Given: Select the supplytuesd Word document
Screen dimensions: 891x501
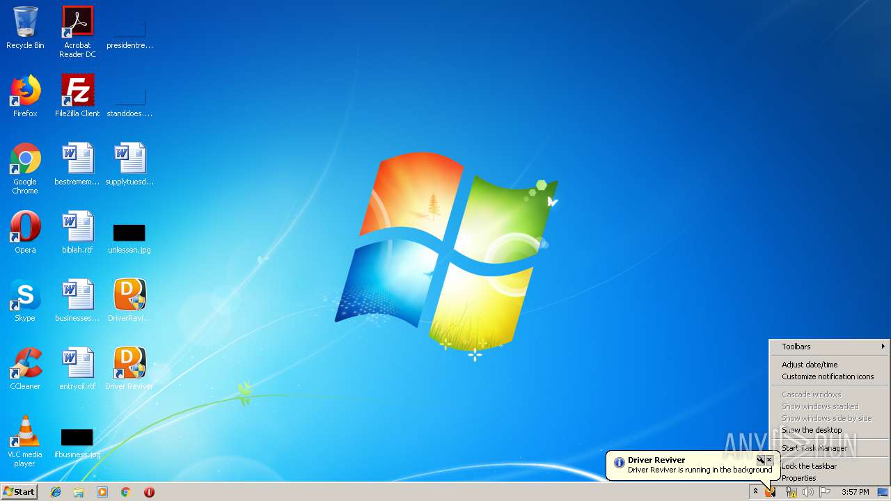Looking at the screenshot, I should [129, 164].
